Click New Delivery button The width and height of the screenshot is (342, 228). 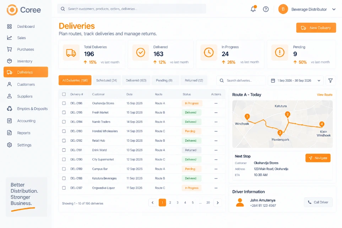316,28
